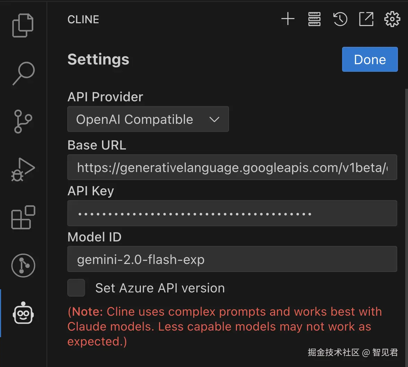This screenshot has width=408, height=367.
Task: Open the Search magnifier in activity bar
Action: [x=23, y=73]
